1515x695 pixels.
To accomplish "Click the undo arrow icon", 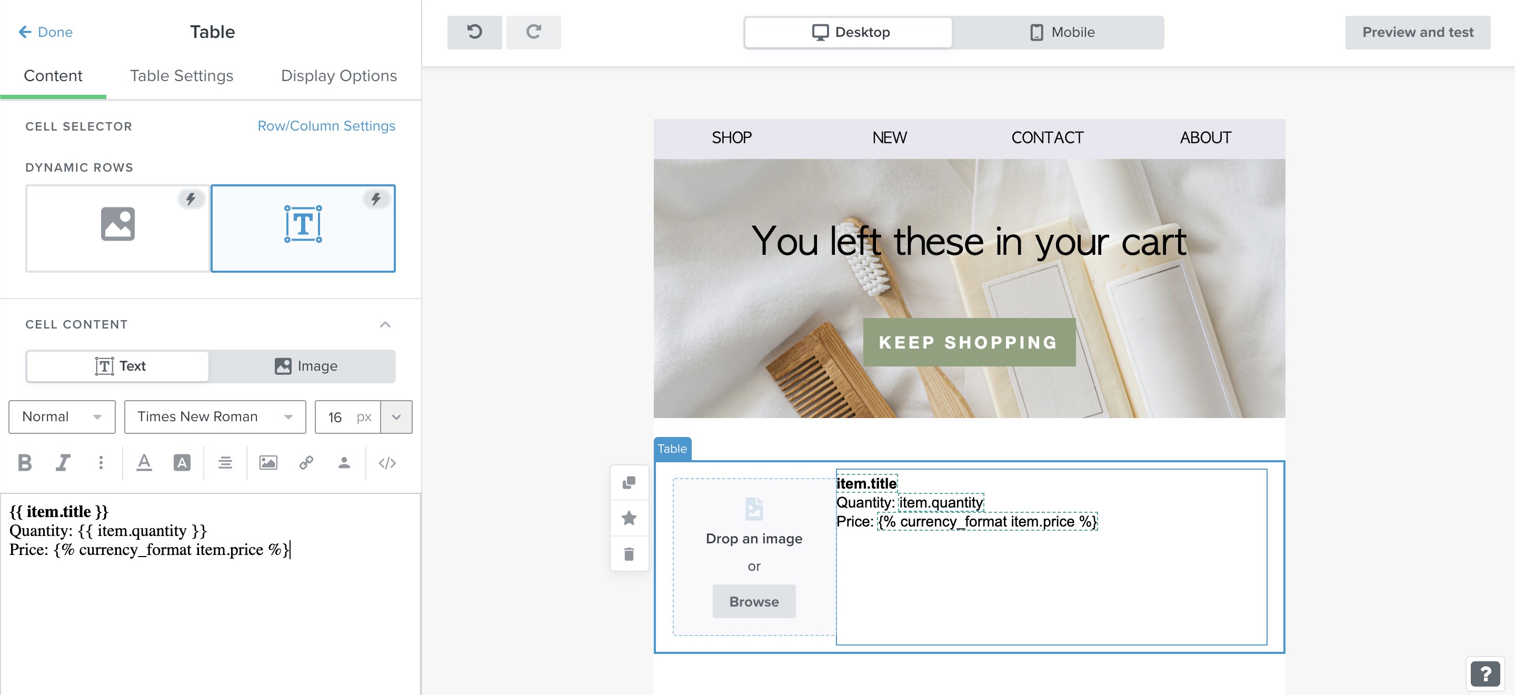I will [x=474, y=32].
